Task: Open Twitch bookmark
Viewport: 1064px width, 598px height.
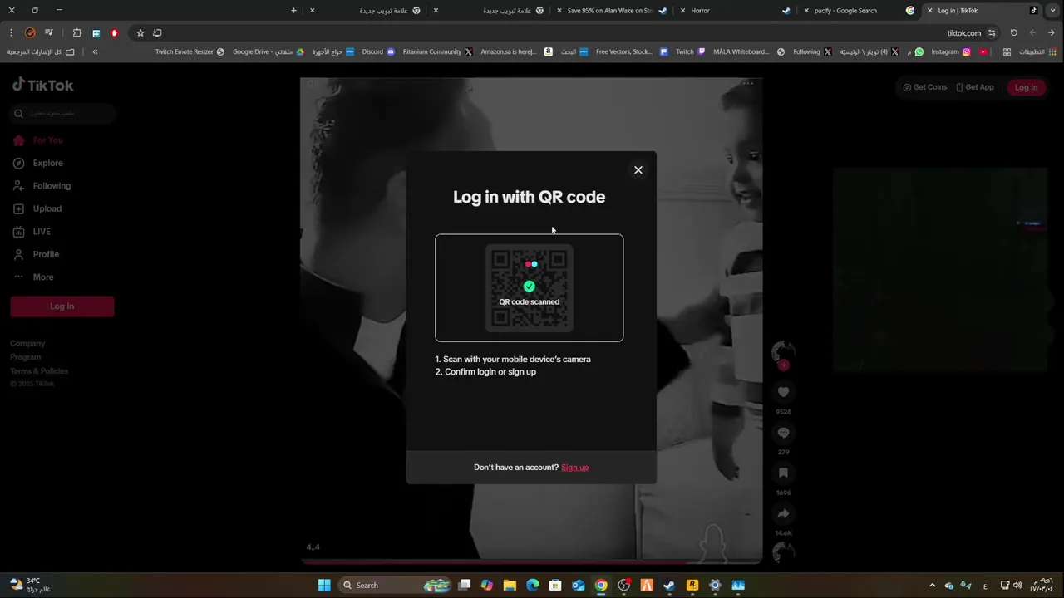Action: point(691,51)
